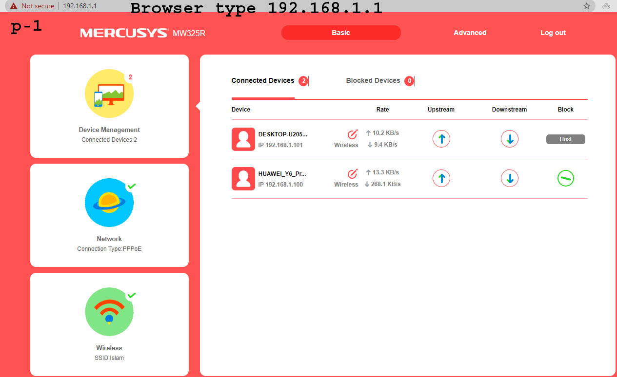Click the Device Management monitor icon
The image size is (617, 377).
click(x=109, y=94)
